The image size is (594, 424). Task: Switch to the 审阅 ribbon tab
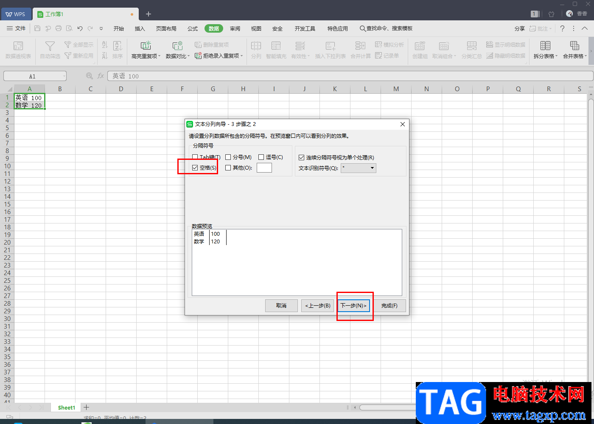pos(235,28)
